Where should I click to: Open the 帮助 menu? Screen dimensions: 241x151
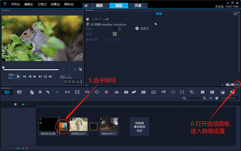tap(69, 4)
